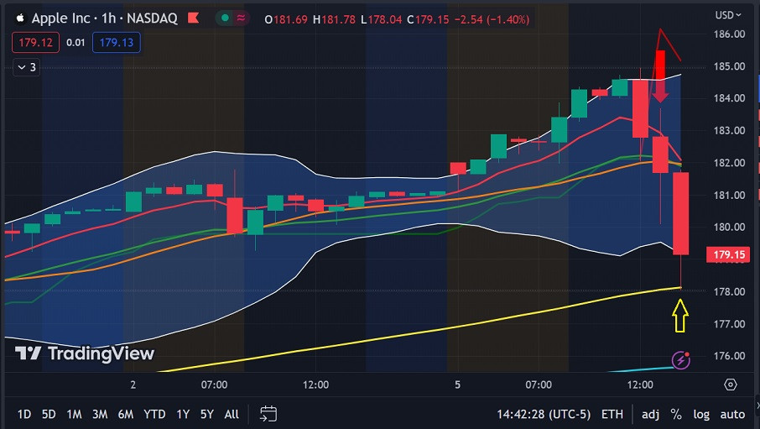Click the blue buy price 179.13
Image resolution: width=760 pixels, height=429 pixels.
(117, 43)
